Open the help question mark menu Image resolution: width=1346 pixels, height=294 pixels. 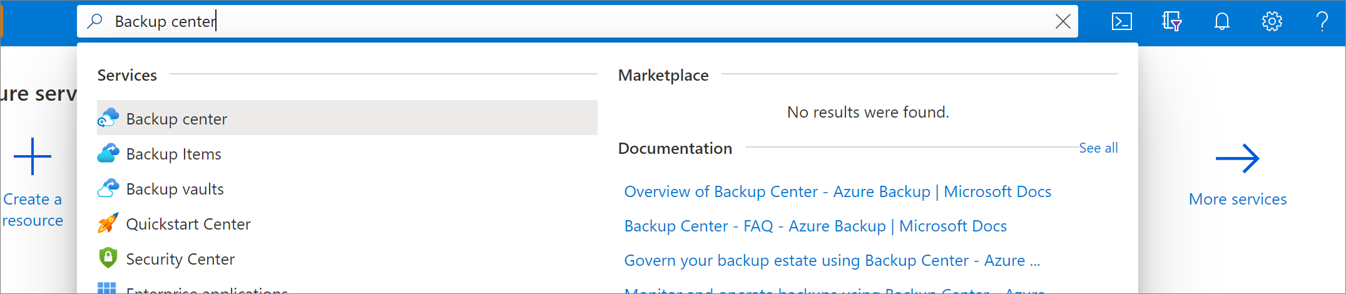pos(1322,22)
